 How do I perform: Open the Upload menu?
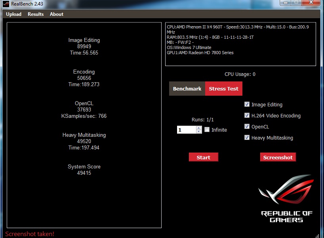13,14
